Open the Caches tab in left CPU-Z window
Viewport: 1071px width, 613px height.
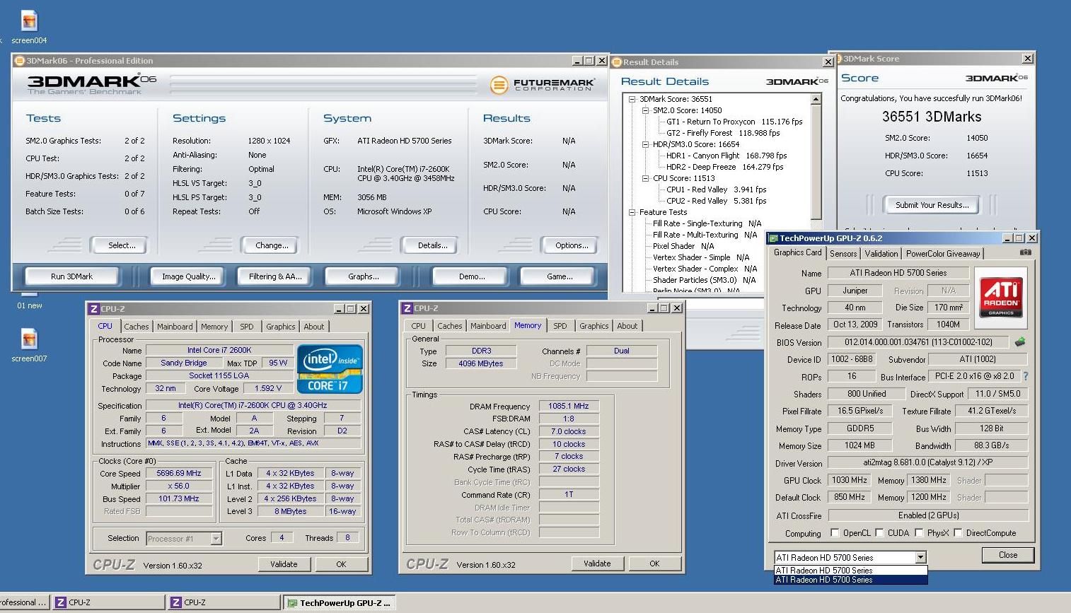137,327
